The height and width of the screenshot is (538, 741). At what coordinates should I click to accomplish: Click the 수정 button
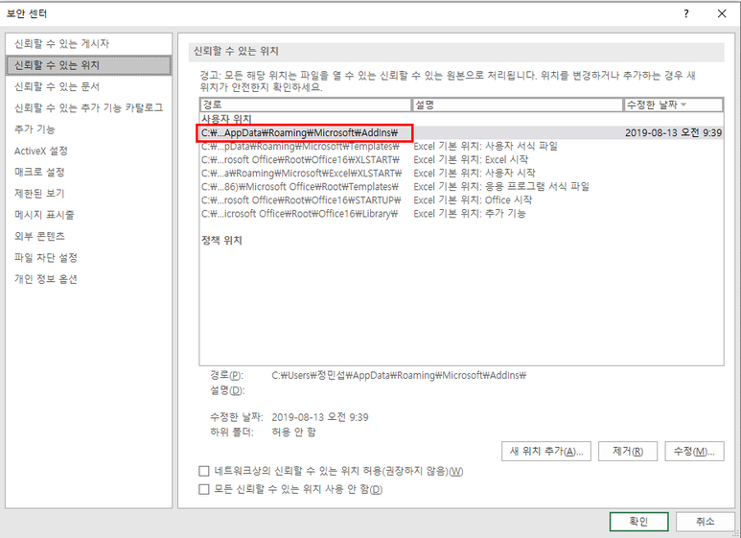point(694,451)
